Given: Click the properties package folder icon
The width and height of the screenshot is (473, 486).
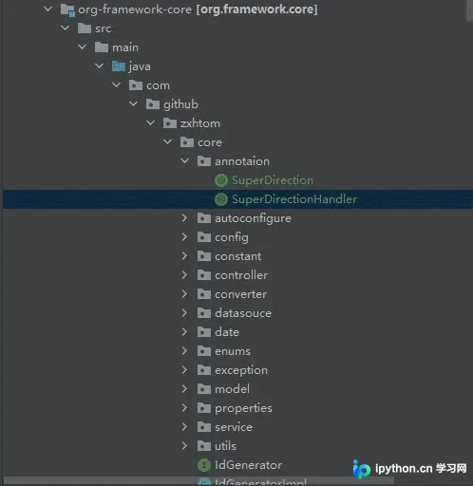Looking at the screenshot, I should (x=204, y=408).
